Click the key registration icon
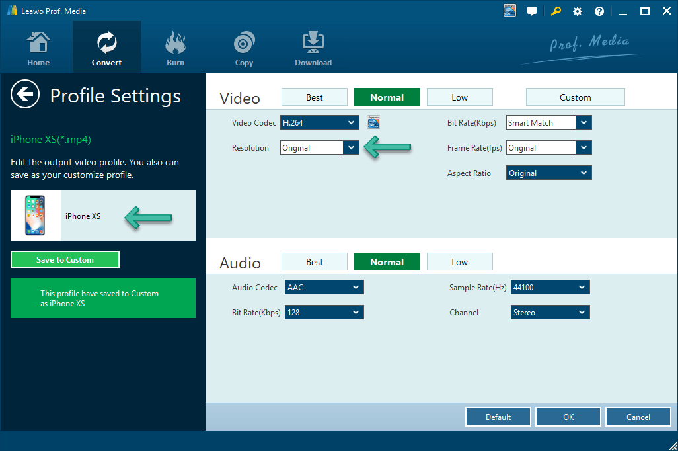 pyautogui.click(x=556, y=11)
